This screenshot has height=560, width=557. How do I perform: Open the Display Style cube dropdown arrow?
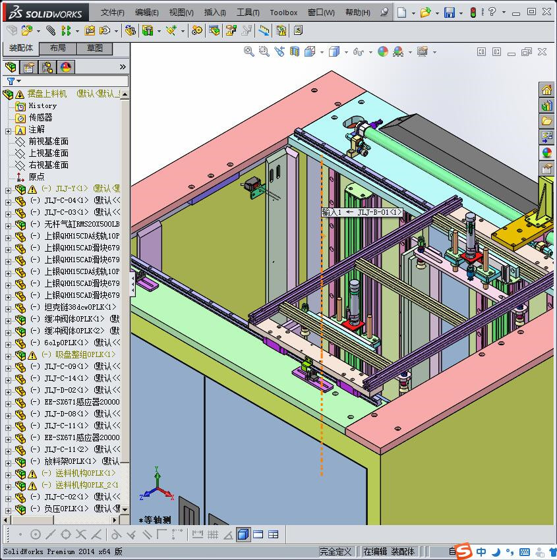[346, 53]
